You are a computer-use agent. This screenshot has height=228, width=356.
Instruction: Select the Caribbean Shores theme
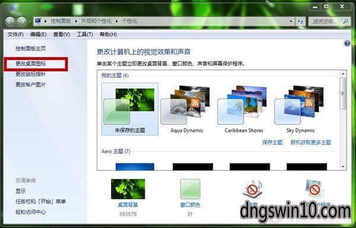(x=244, y=109)
